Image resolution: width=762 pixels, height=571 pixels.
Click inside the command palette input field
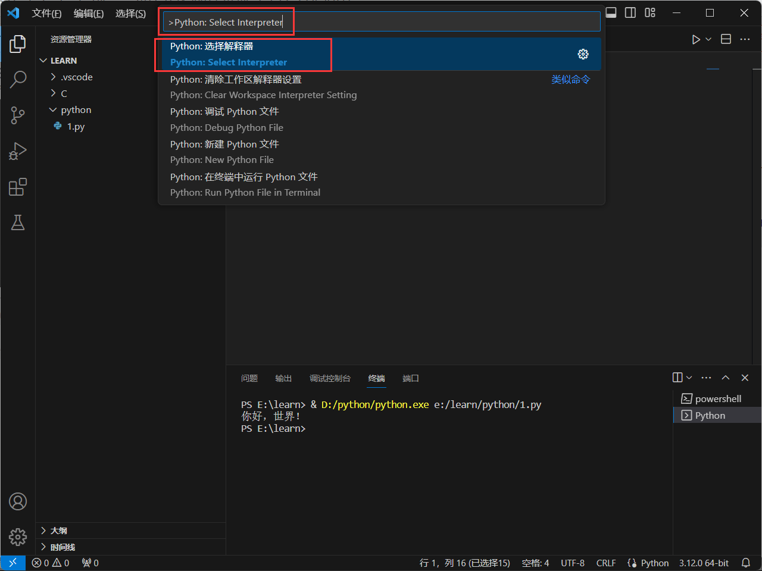(x=381, y=21)
